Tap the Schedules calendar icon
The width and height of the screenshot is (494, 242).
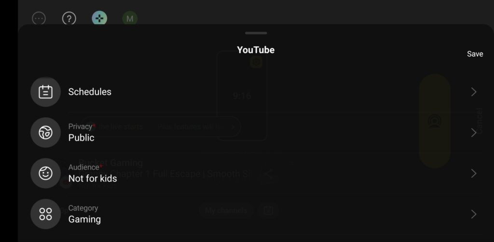(x=46, y=92)
